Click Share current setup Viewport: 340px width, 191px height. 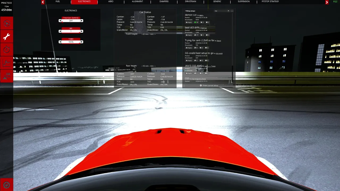(x=209, y=85)
